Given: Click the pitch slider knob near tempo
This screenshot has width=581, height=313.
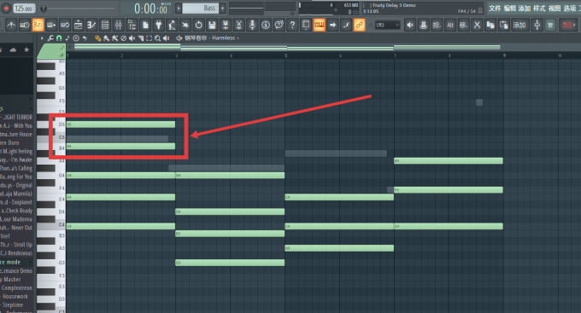Looking at the screenshot, I should click(44, 9).
